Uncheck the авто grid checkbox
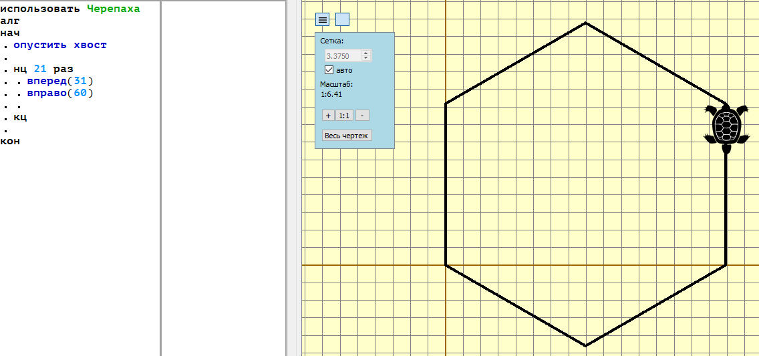 329,69
